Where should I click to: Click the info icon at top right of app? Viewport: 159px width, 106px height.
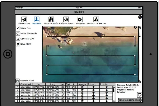tap(140, 17)
